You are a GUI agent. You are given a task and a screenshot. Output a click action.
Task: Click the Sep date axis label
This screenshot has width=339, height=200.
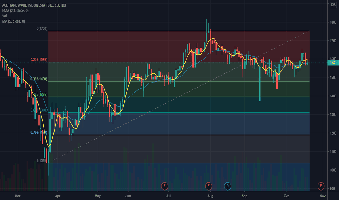[x=244, y=196]
